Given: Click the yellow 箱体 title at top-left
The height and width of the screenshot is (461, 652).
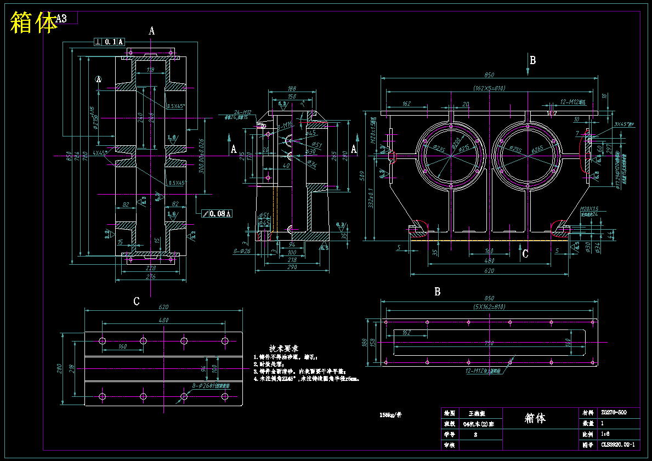Looking at the screenshot, I should pos(33,22).
